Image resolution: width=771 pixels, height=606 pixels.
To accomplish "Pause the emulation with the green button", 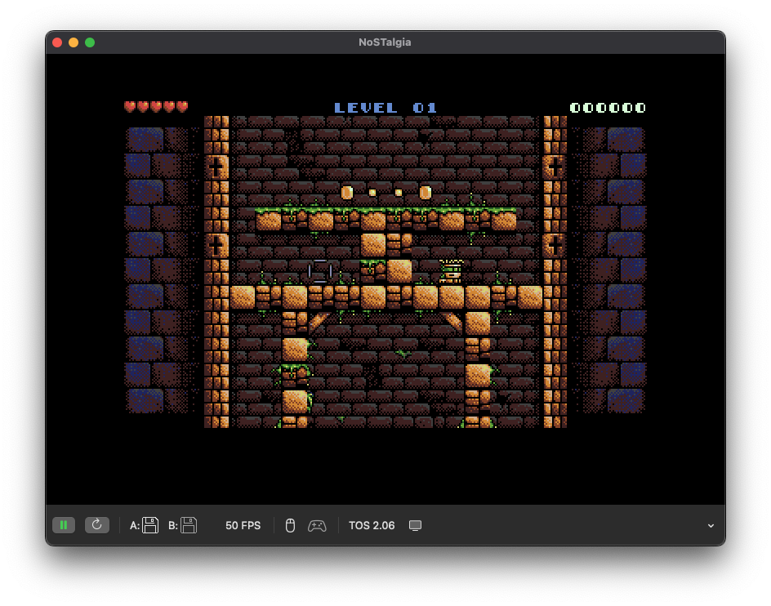I will (63, 525).
